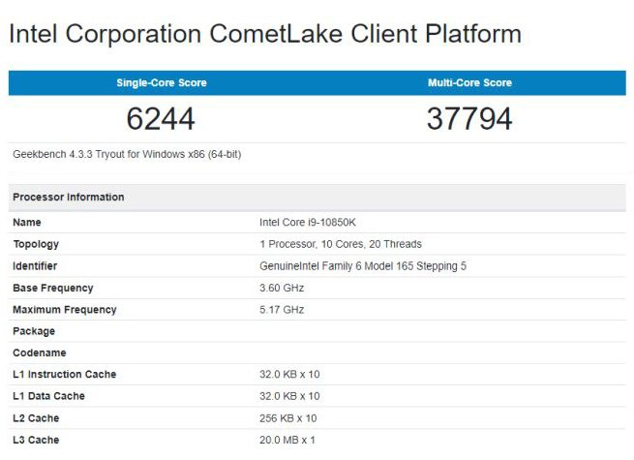Click the Identifier row label
The image size is (634, 460).
[x=35, y=265]
